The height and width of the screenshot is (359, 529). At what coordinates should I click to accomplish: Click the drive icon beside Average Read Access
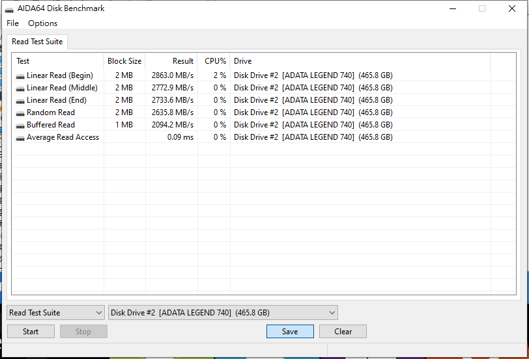point(20,138)
